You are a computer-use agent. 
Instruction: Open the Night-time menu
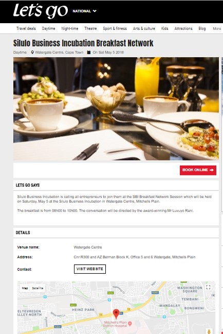pos(70,28)
